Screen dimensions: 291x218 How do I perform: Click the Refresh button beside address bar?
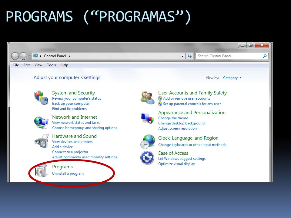(x=189, y=56)
